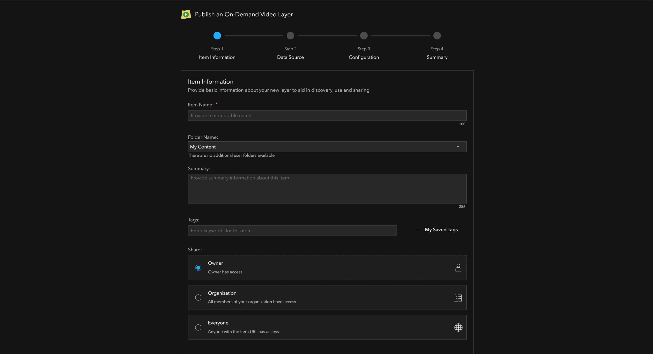The image size is (653, 354).
Task: Choose the Everyone share radio button
Action: tap(198, 327)
